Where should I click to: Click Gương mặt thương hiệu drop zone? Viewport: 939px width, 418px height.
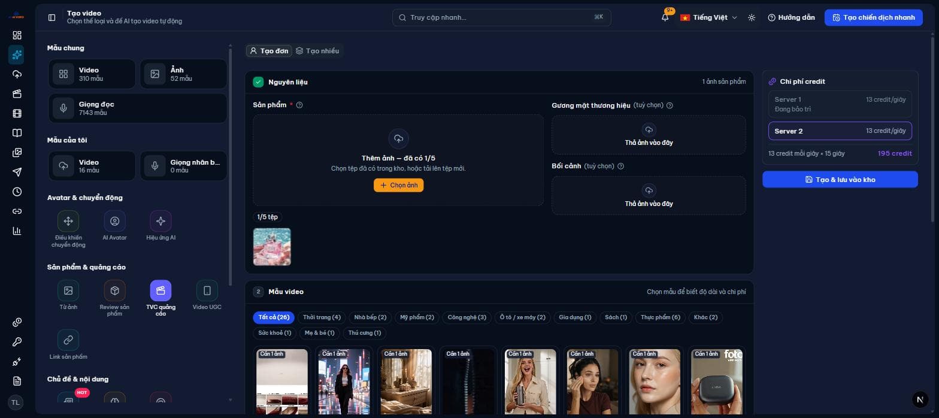pos(649,135)
